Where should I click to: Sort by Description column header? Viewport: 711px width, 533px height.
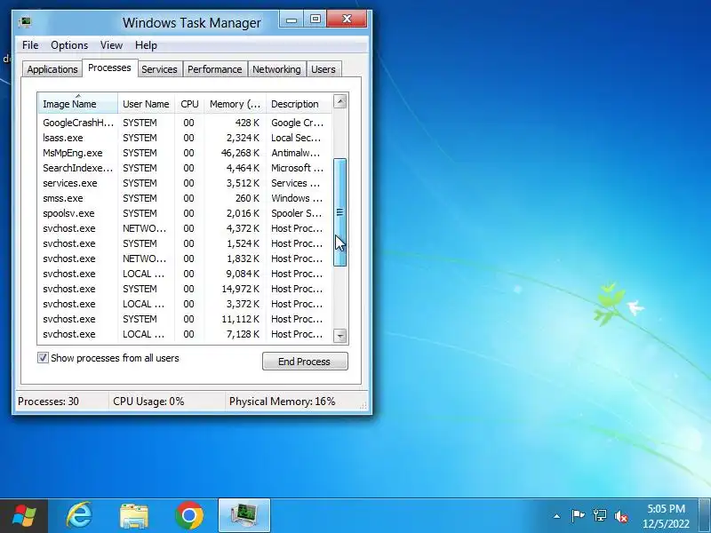tap(300, 104)
